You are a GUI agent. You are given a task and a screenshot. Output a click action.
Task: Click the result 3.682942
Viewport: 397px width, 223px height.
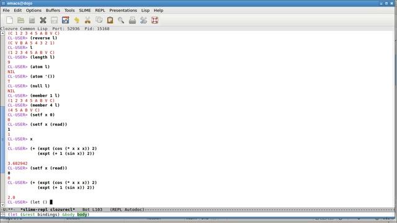17,164
